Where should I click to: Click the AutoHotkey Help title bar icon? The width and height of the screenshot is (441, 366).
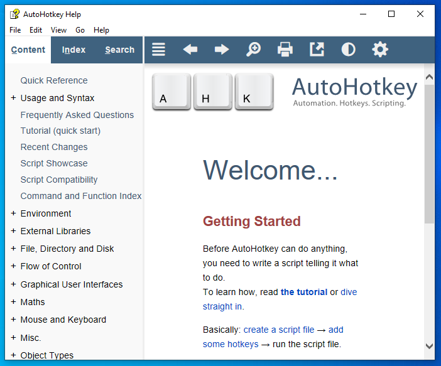pos(14,14)
